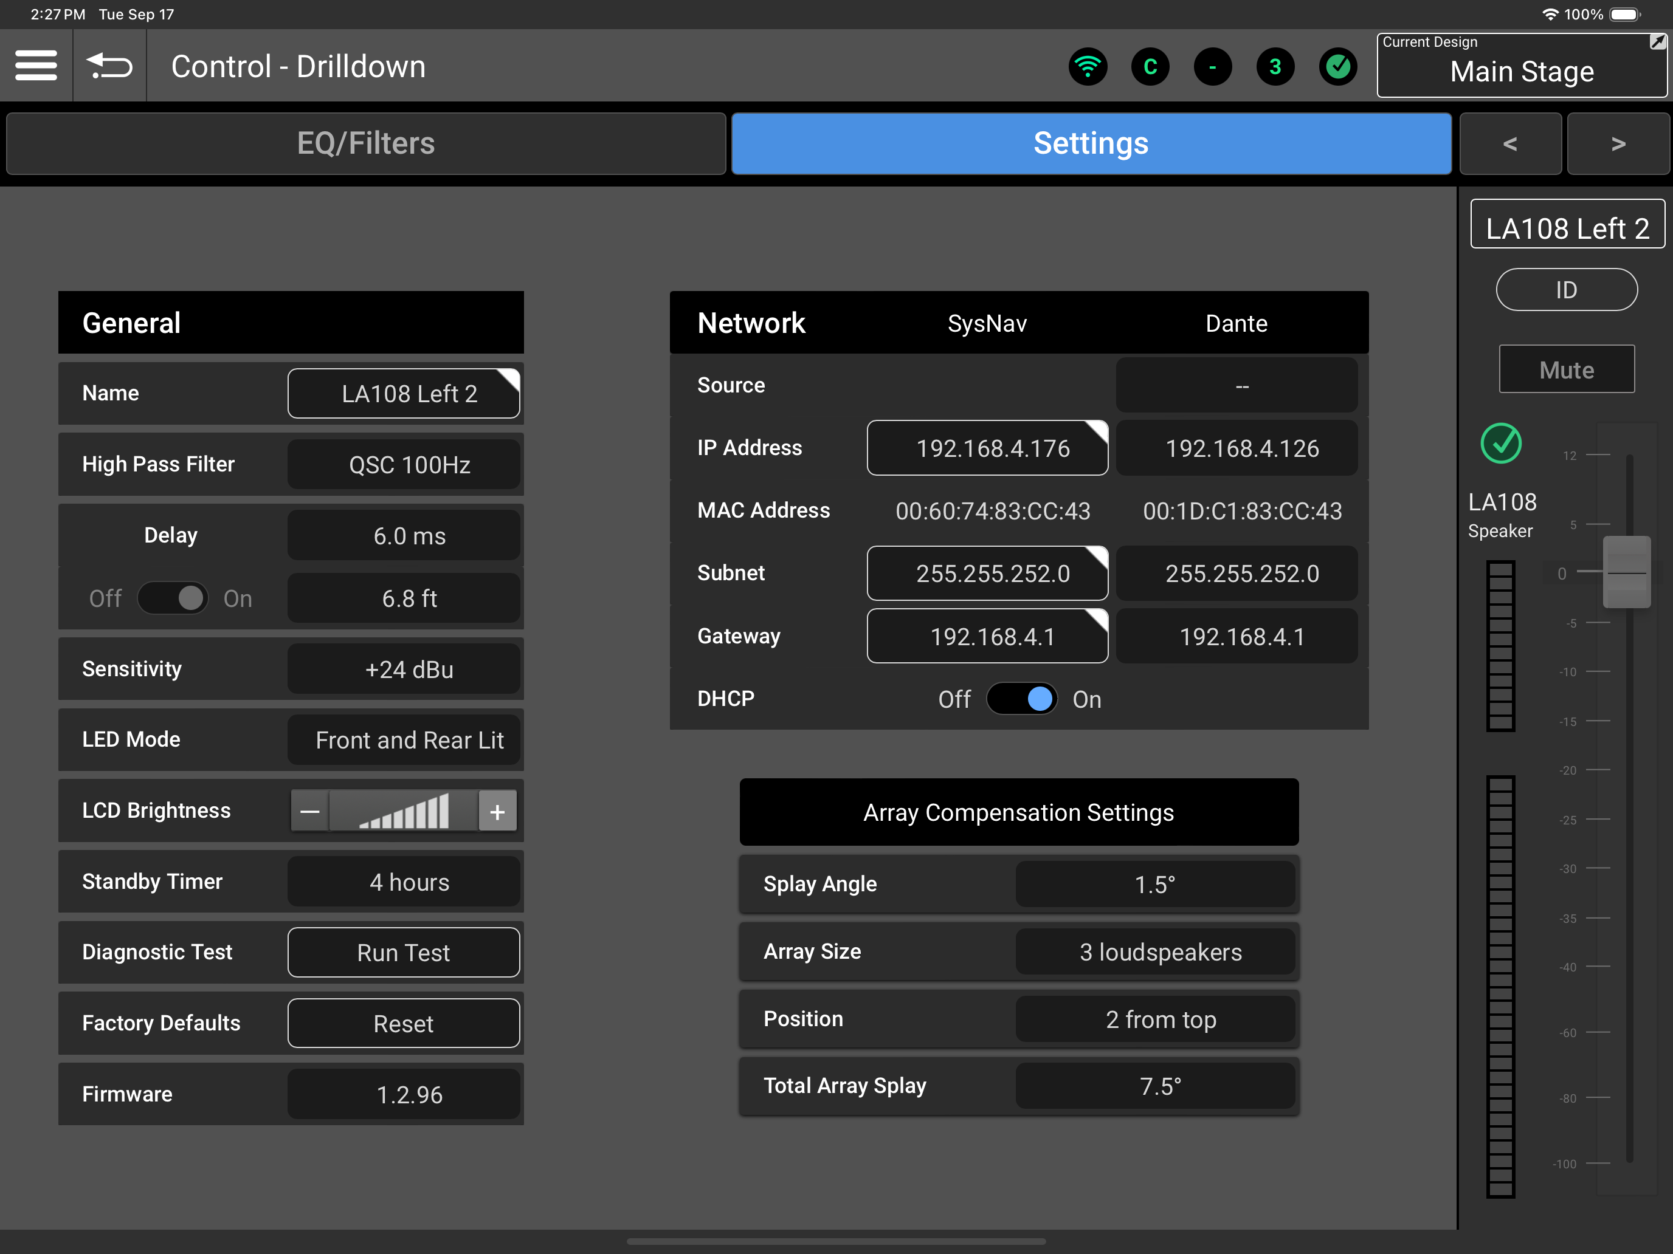Open the Sensitivity +24 dBu selector

tap(403, 669)
